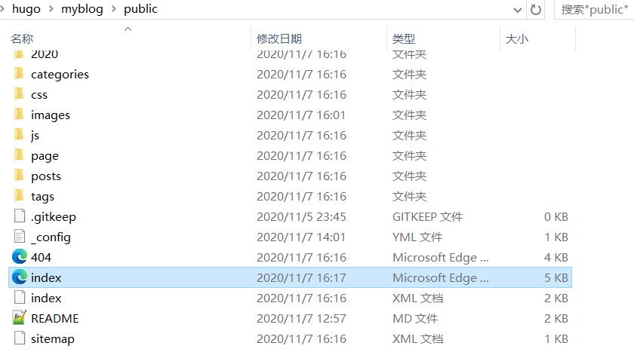Viewport: 634px width, 355px height.
Task: Click the 4 KB size of 404
Action: (x=556, y=257)
